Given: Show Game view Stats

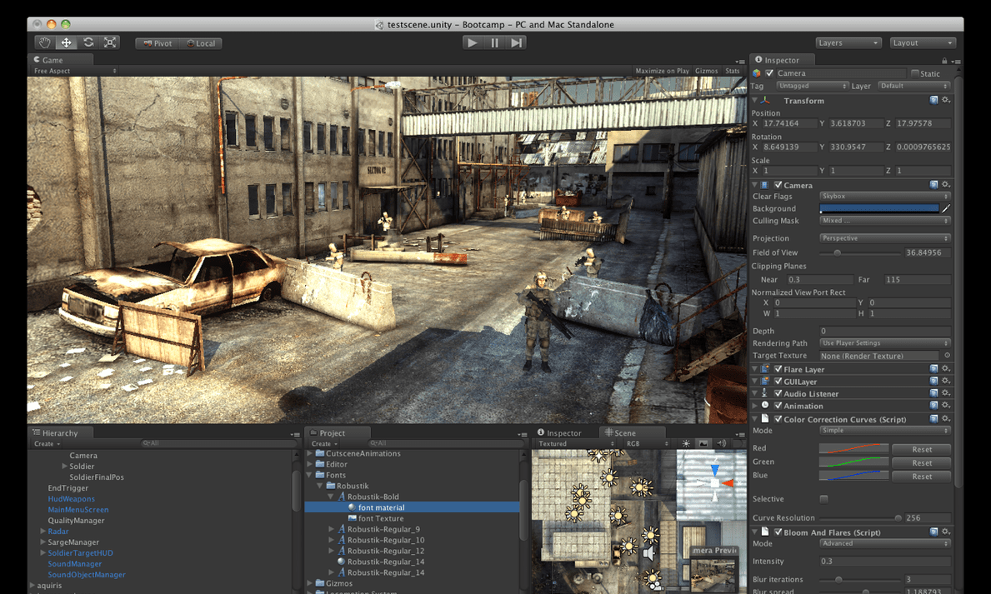Looking at the screenshot, I should click(732, 71).
